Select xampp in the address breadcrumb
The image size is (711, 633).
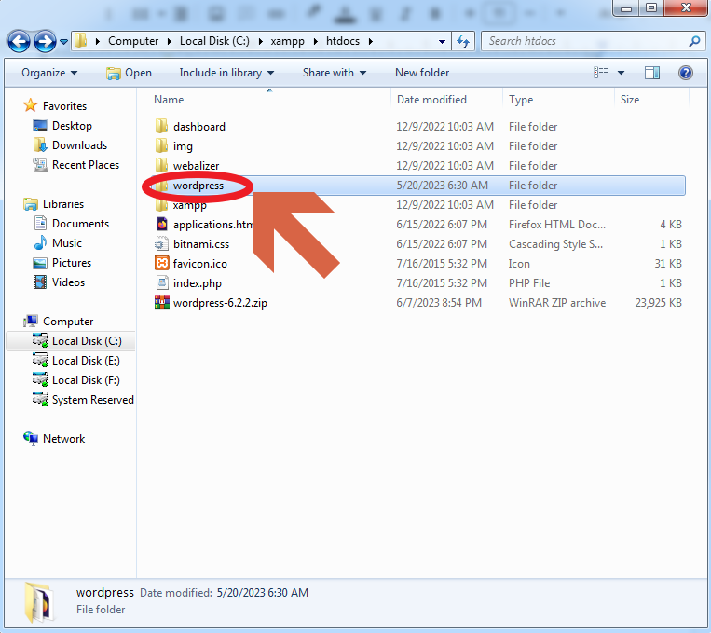pos(288,41)
